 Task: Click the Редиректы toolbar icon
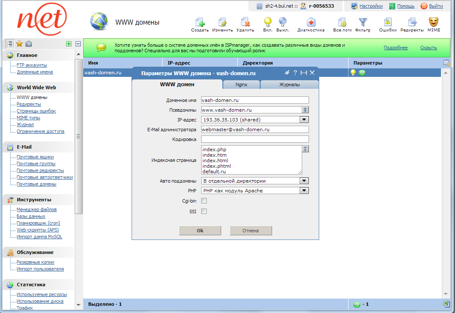click(412, 23)
